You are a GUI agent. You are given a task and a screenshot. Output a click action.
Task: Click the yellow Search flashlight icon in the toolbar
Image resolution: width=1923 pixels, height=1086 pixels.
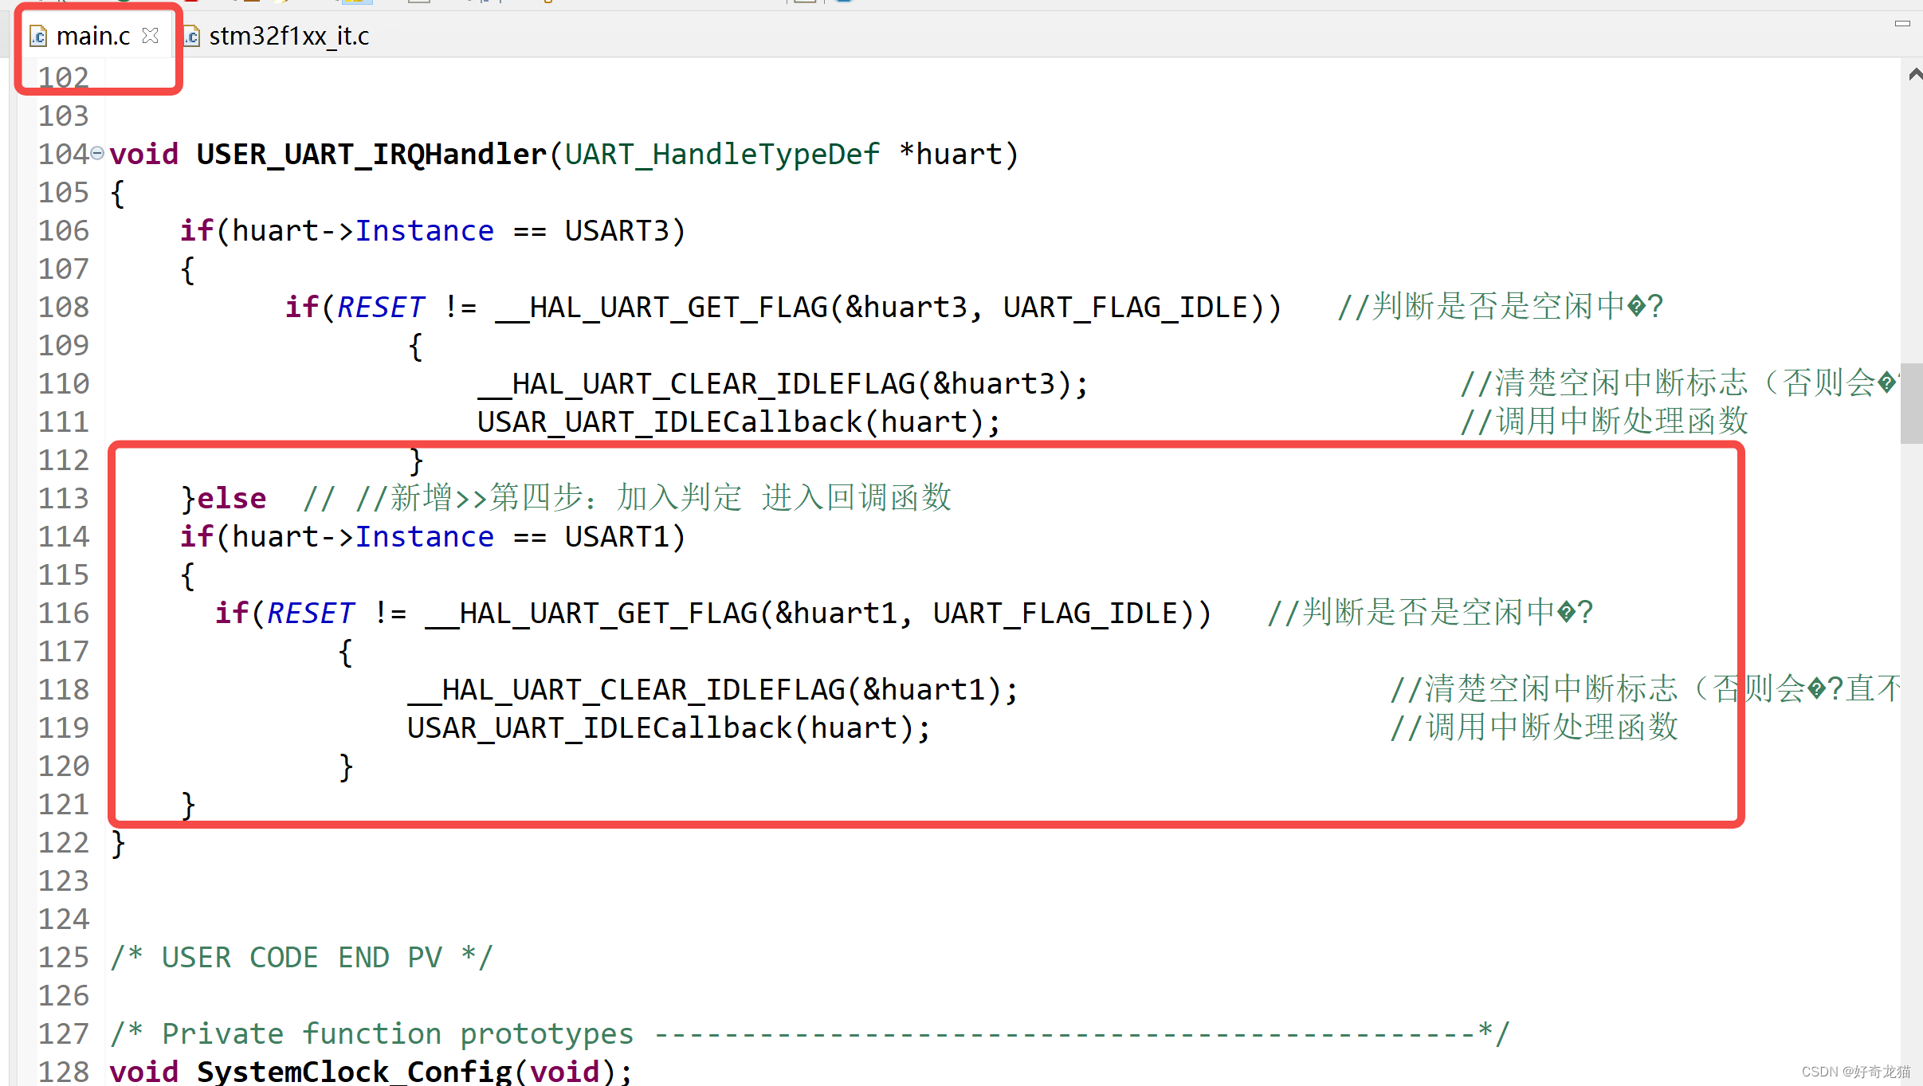point(281,2)
